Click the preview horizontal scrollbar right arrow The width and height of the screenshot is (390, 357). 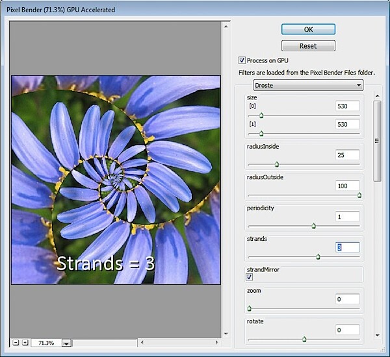pyautogui.click(x=216, y=342)
